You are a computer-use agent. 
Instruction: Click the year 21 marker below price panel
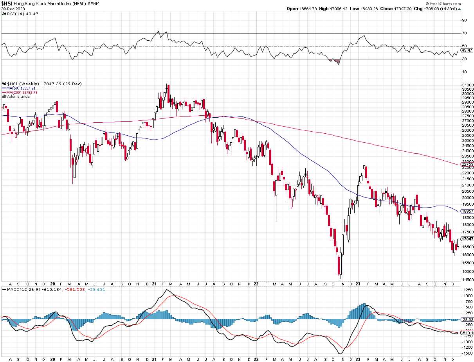[155, 283]
